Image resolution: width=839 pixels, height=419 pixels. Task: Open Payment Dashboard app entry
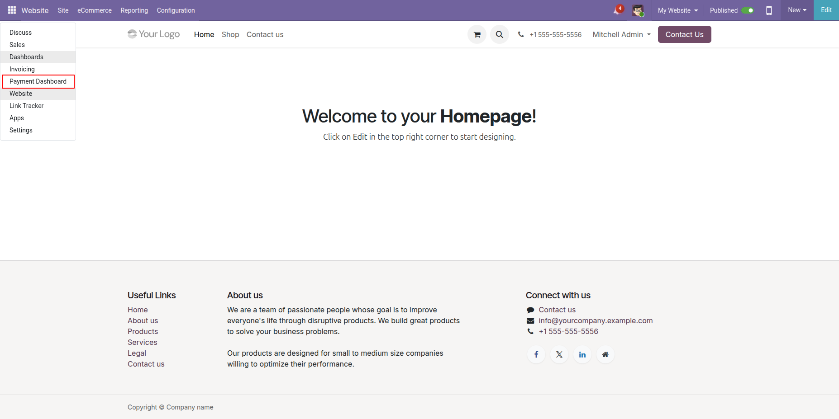[x=38, y=81]
